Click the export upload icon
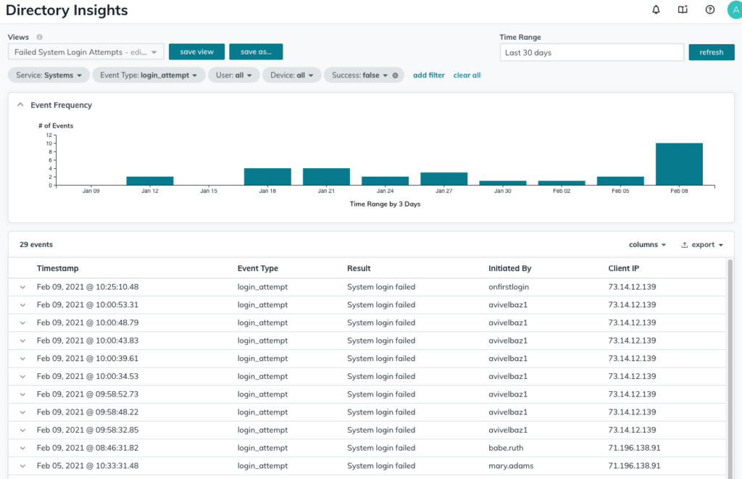 tap(685, 244)
